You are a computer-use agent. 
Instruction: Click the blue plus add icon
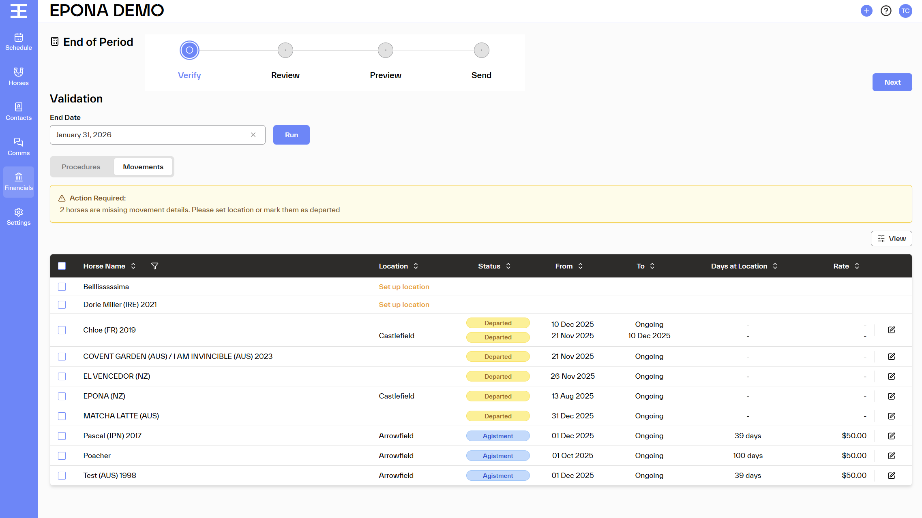866,11
